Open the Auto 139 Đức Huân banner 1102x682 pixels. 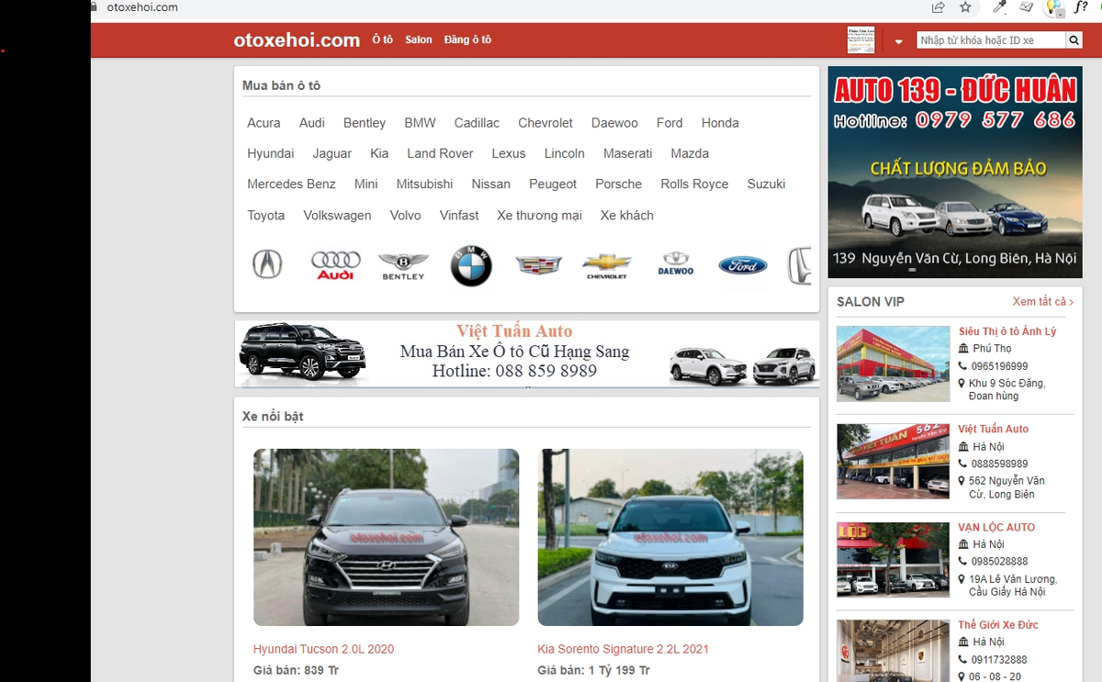click(955, 172)
